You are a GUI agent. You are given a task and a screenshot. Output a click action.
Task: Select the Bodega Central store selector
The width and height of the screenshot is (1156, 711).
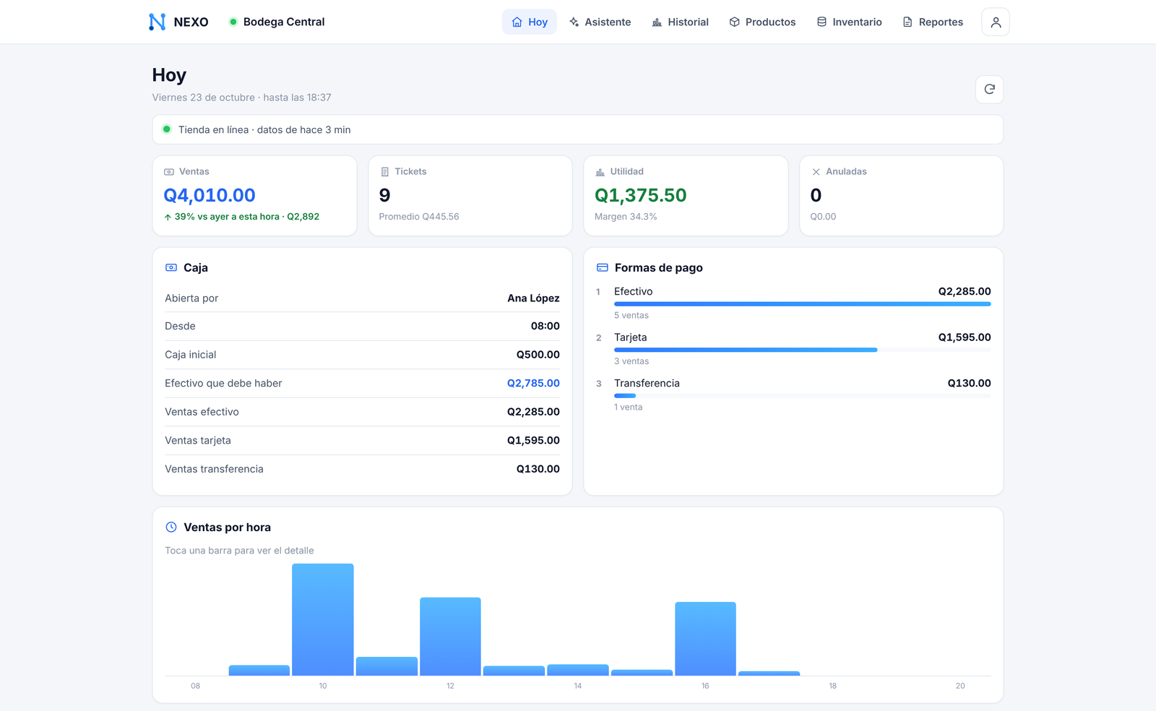[x=277, y=22]
